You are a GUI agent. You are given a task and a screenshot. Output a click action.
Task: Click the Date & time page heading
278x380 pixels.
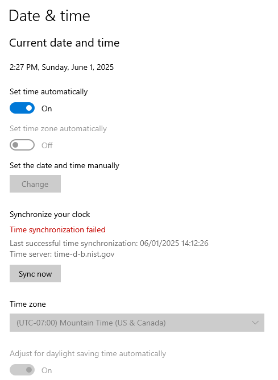pyautogui.click(x=49, y=16)
